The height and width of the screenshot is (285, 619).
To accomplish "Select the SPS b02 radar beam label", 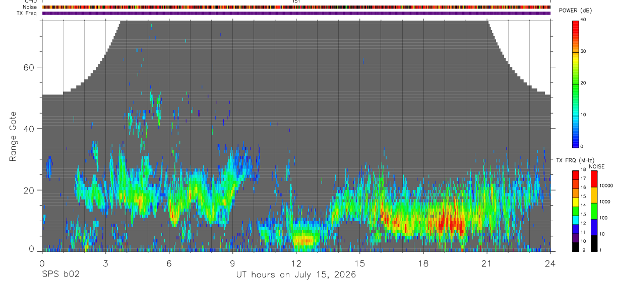I will (60, 275).
